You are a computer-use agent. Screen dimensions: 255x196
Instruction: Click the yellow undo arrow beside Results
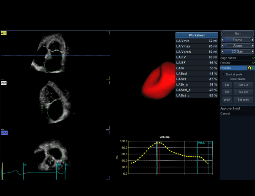[x=249, y=68]
